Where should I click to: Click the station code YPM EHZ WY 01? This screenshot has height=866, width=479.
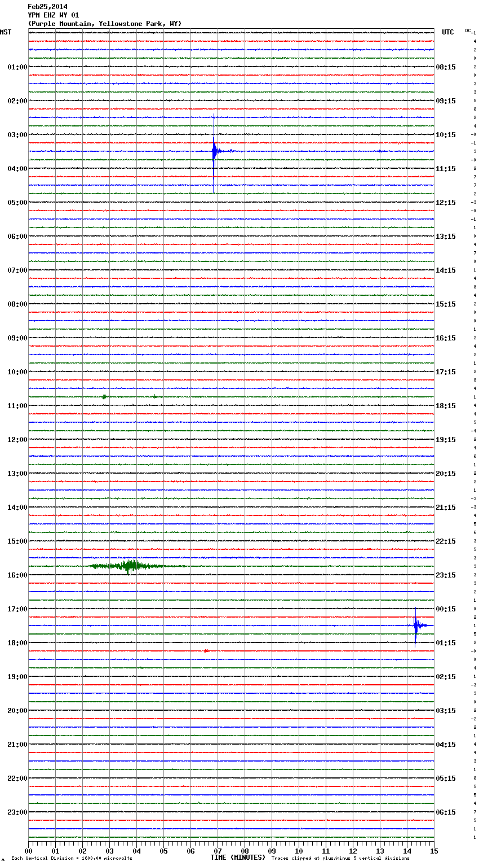click(x=54, y=15)
